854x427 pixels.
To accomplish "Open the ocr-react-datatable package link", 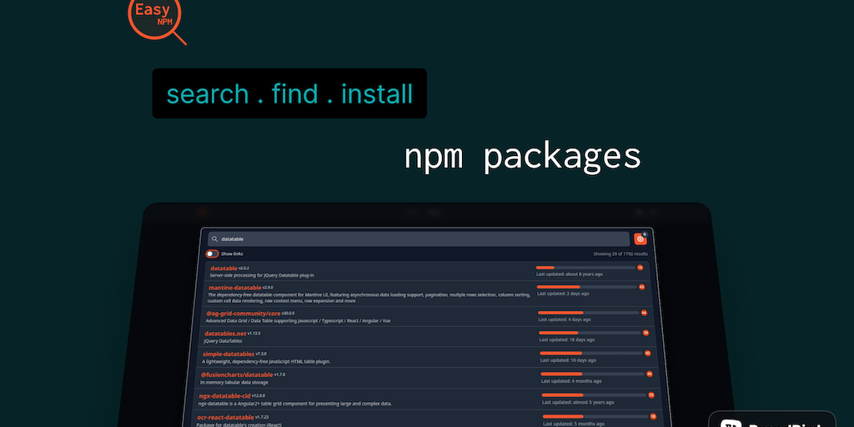I will 225,417.
